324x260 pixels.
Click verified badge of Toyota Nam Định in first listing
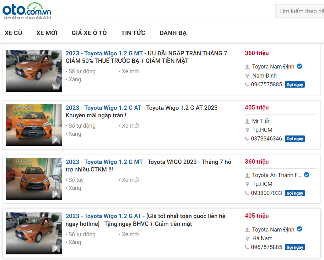pyautogui.click(x=300, y=66)
